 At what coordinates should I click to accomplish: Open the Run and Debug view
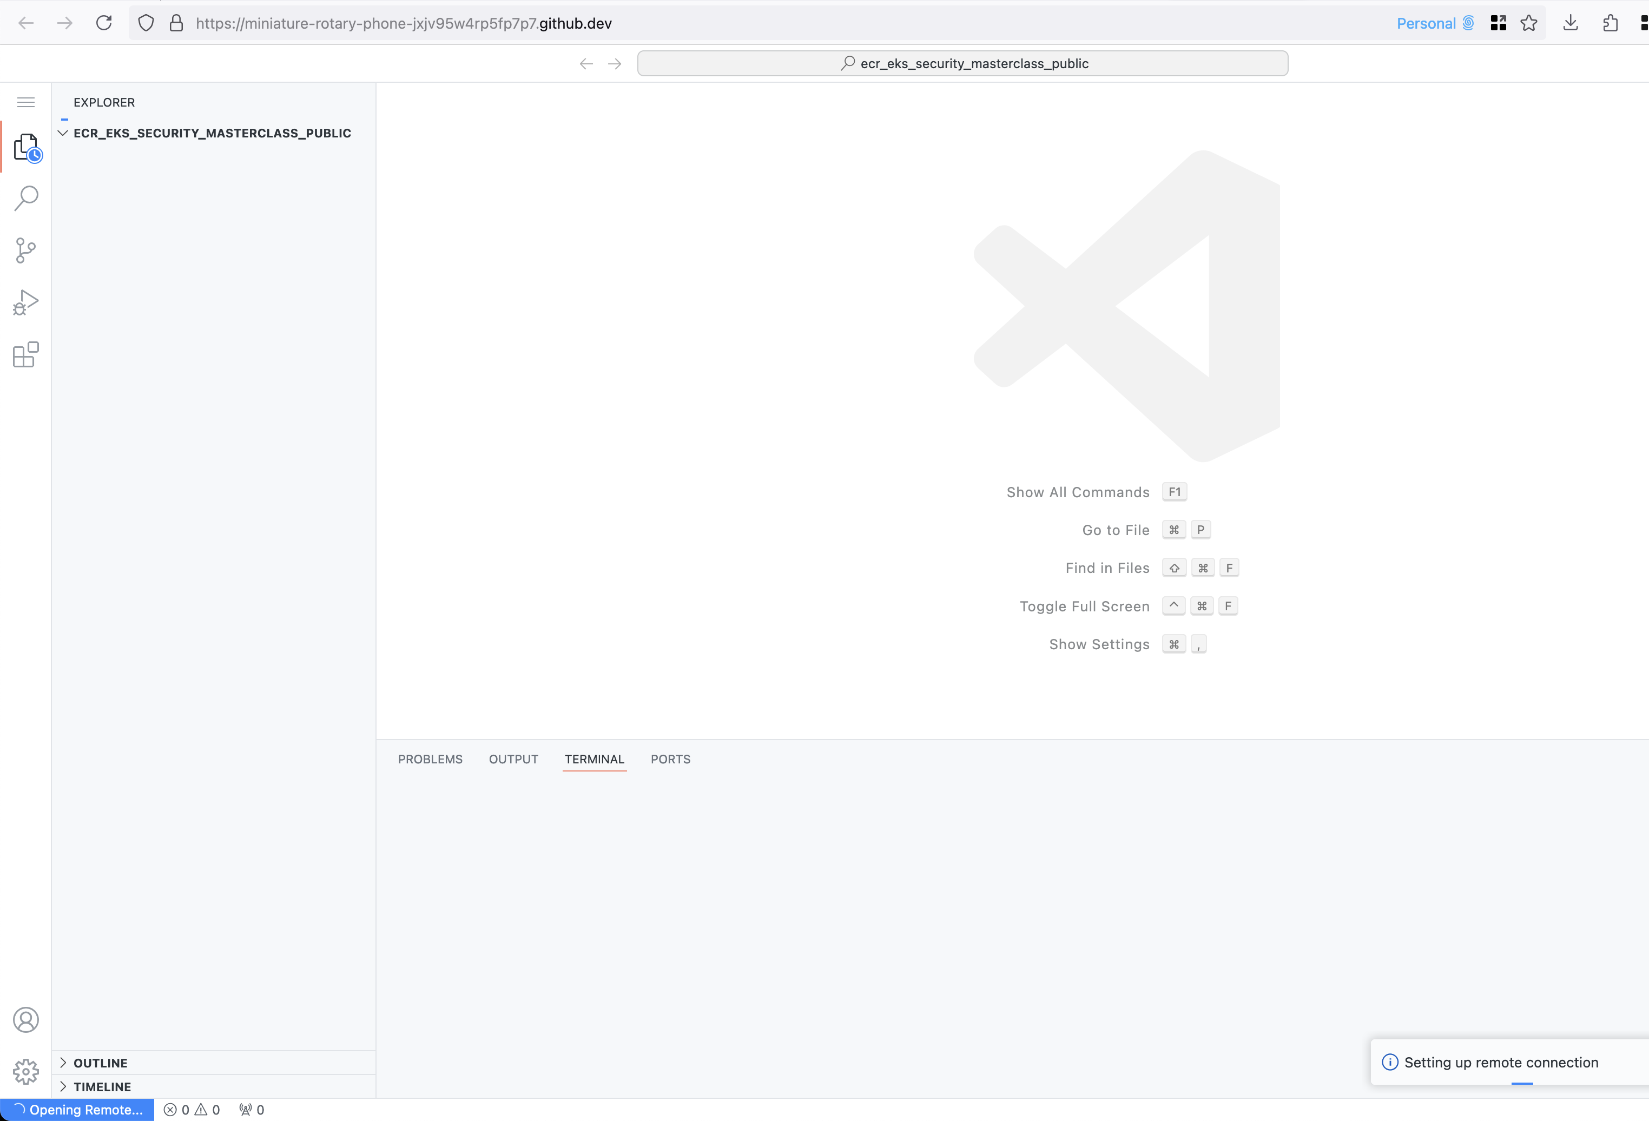(x=27, y=303)
